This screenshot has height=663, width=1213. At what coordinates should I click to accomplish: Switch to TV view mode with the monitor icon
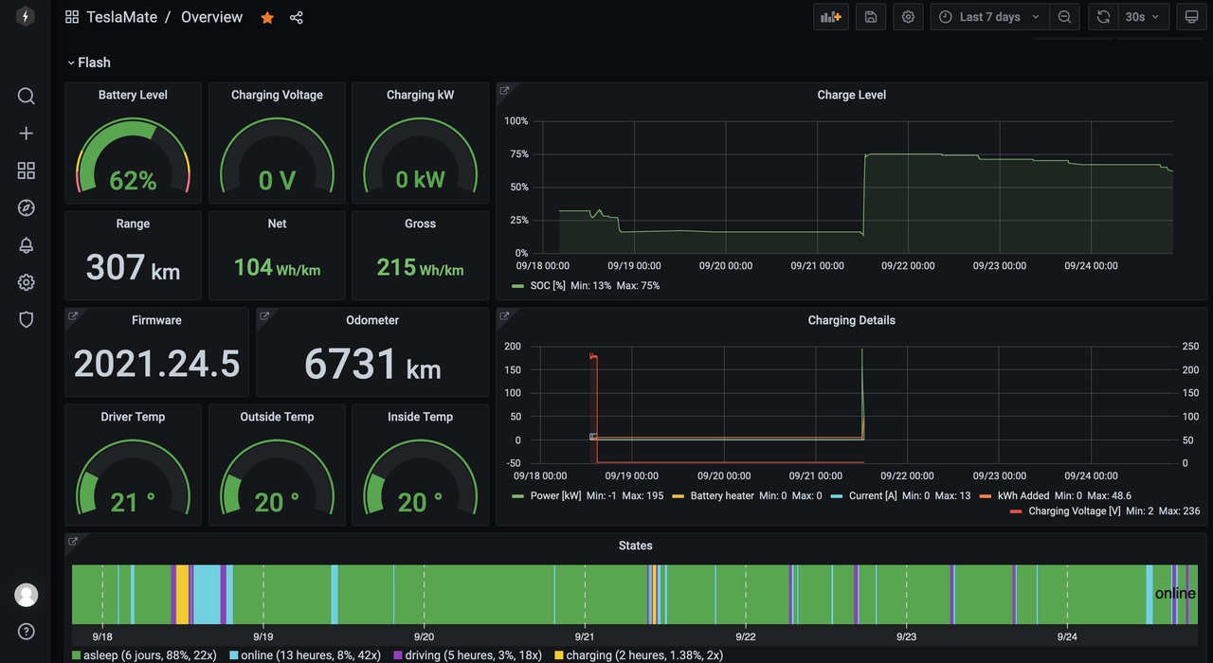click(x=1191, y=17)
